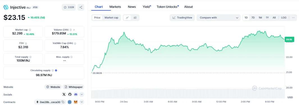Open the Token Unlocks tab
Screen dimensions: 299x105
tap(168, 7)
